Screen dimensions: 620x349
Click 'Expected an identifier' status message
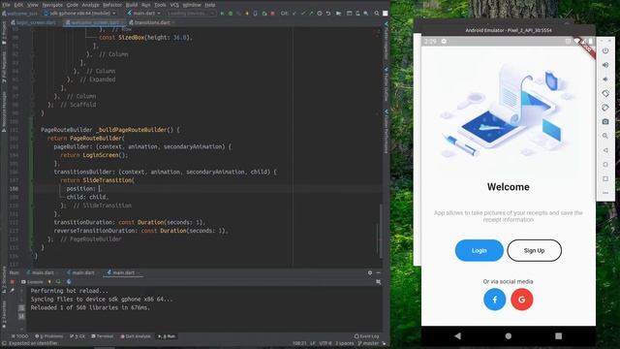tap(33, 343)
